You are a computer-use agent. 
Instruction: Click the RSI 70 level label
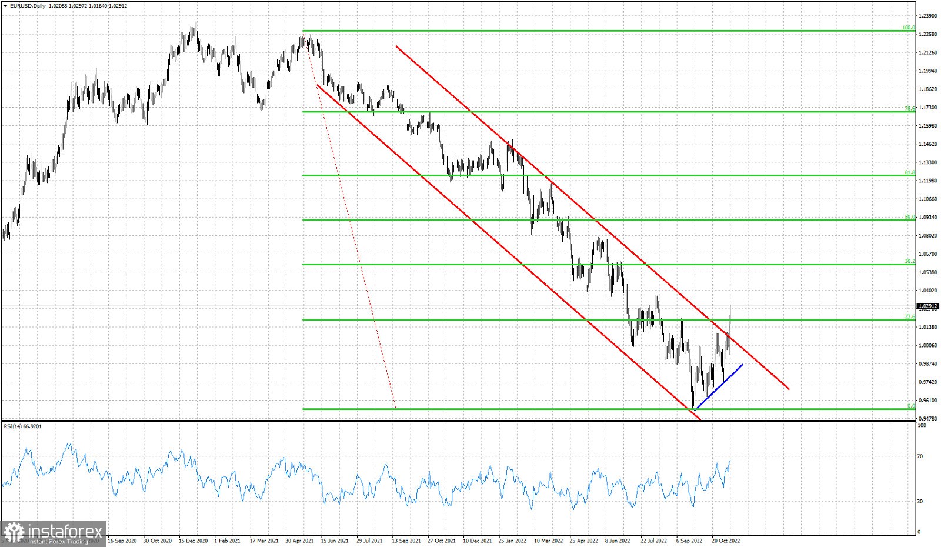pyautogui.click(x=920, y=456)
